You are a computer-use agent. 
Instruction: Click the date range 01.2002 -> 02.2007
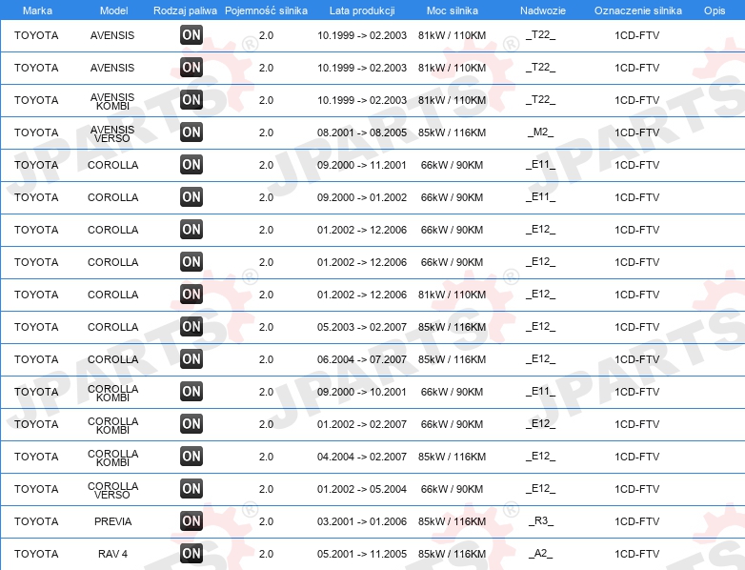point(362,424)
